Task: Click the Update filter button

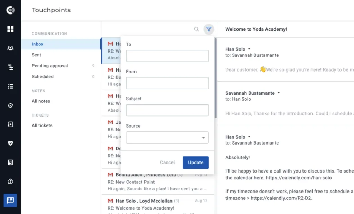Action: tap(196, 162)
